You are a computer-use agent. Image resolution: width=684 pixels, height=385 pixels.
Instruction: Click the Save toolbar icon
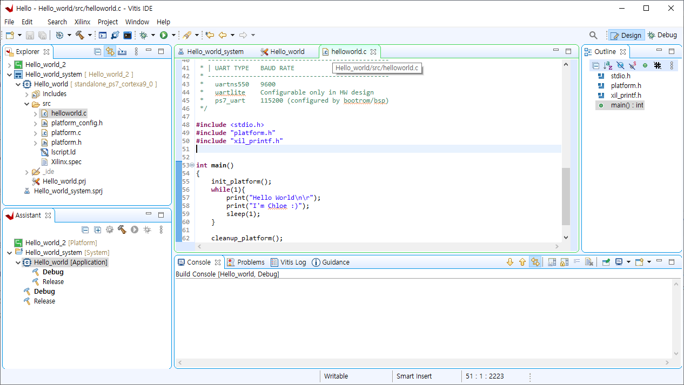pyautogui.click(x=30, y=35)
